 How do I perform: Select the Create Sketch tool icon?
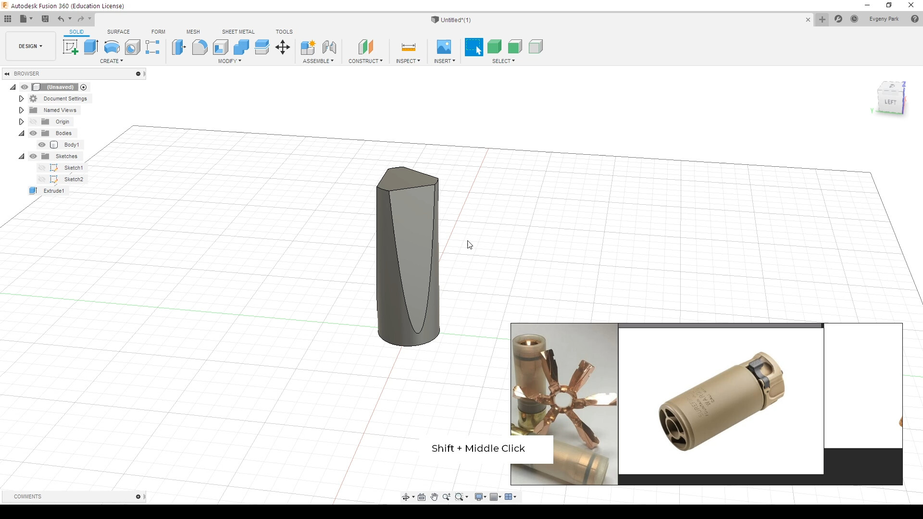pyautogui.click(x=70, y=47)
